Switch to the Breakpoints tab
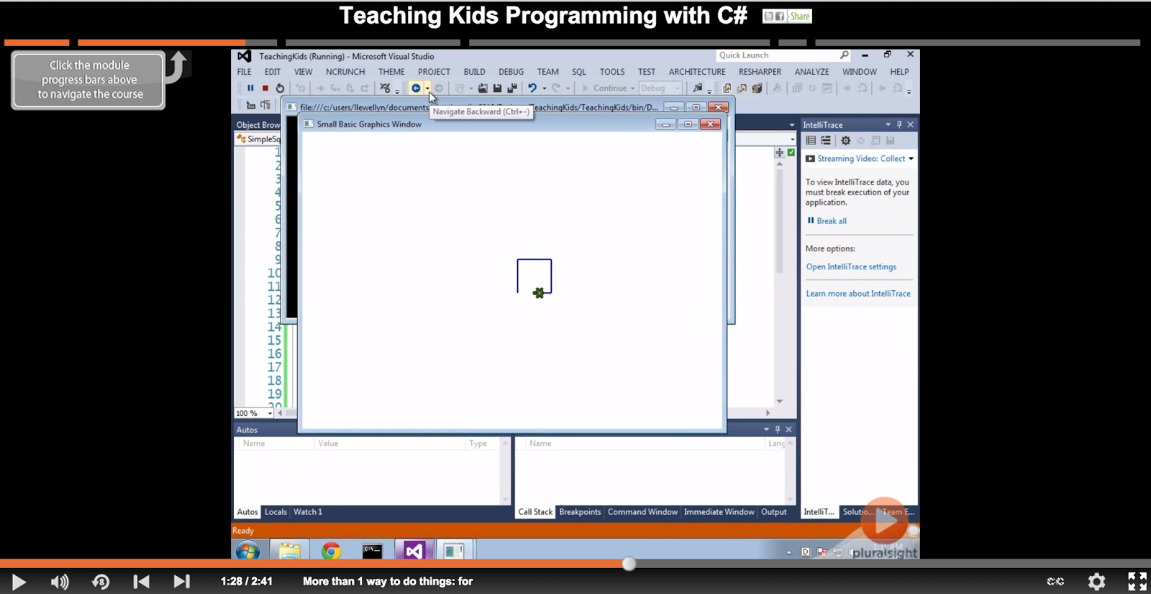 580,512
